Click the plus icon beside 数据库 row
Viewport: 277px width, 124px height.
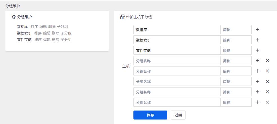pos(257,29)
